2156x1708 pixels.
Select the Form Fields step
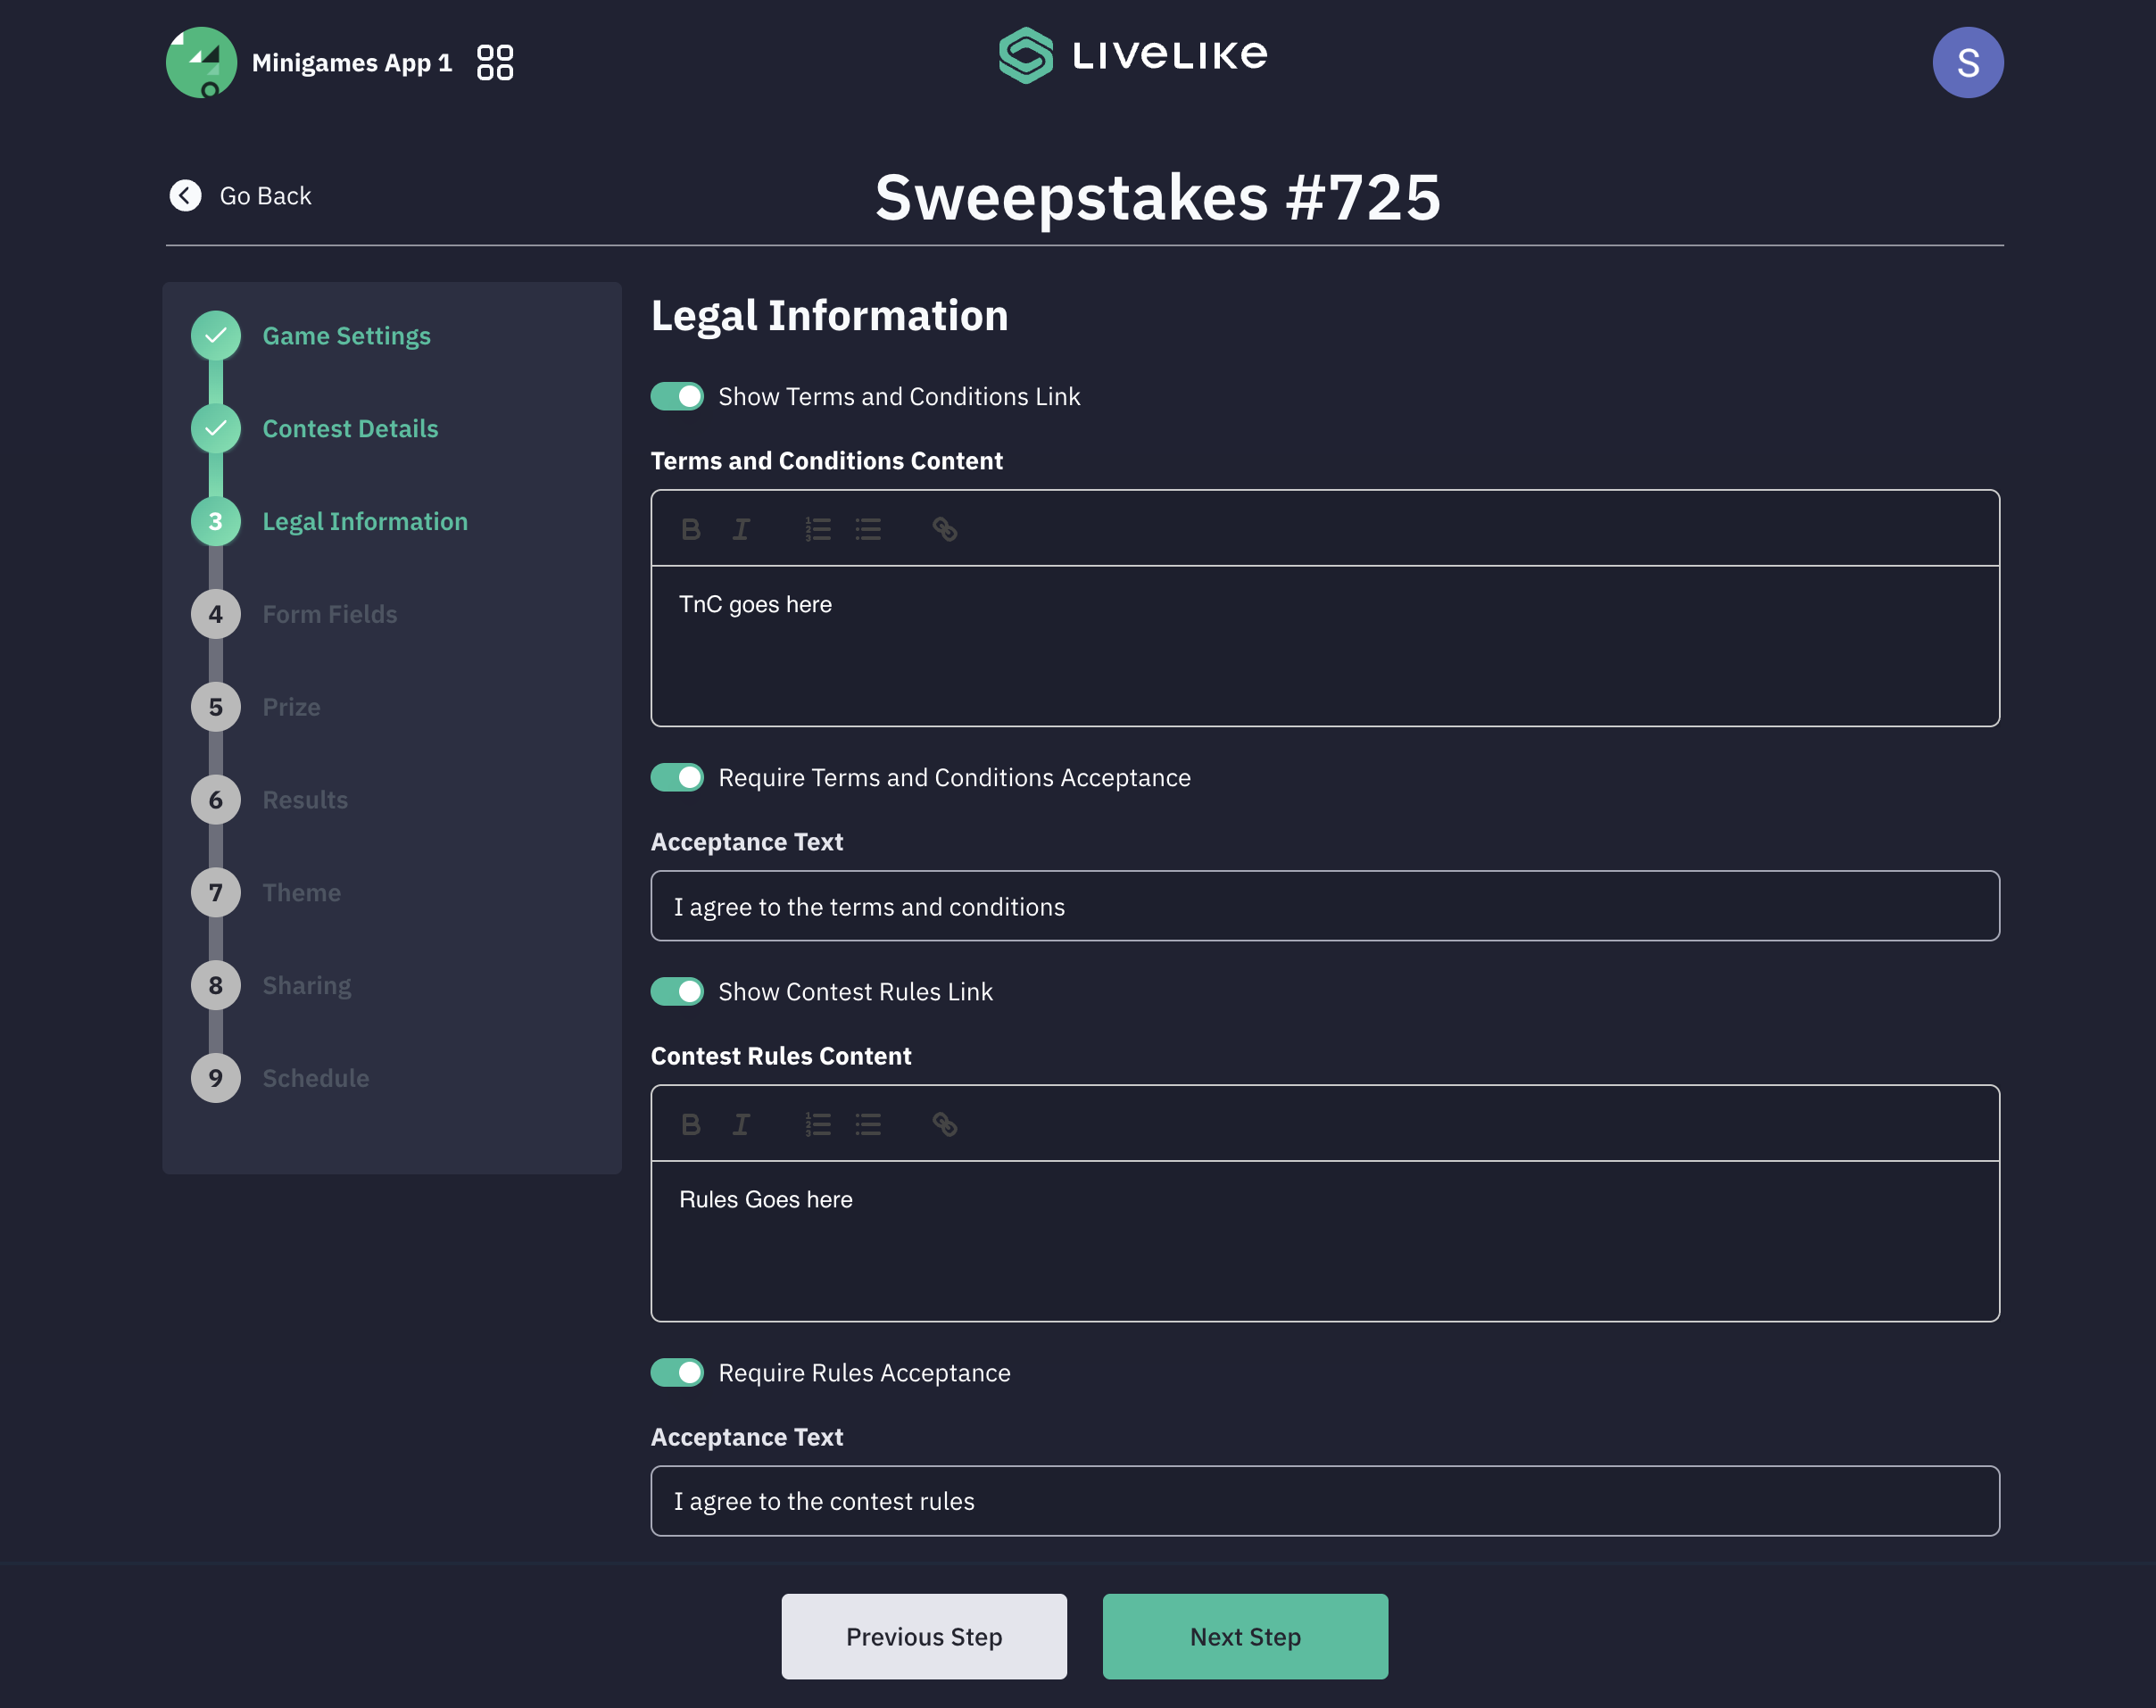click(330, 614)
